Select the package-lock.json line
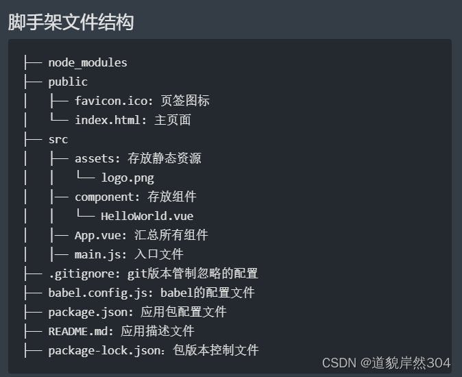The height and width of the screenshot is (377, 462). [104, 350]
